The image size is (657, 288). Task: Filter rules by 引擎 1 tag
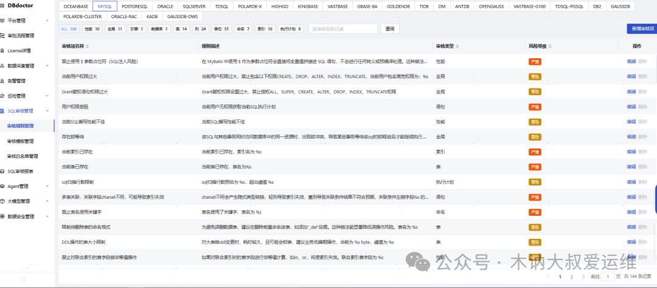pos(137,29)
